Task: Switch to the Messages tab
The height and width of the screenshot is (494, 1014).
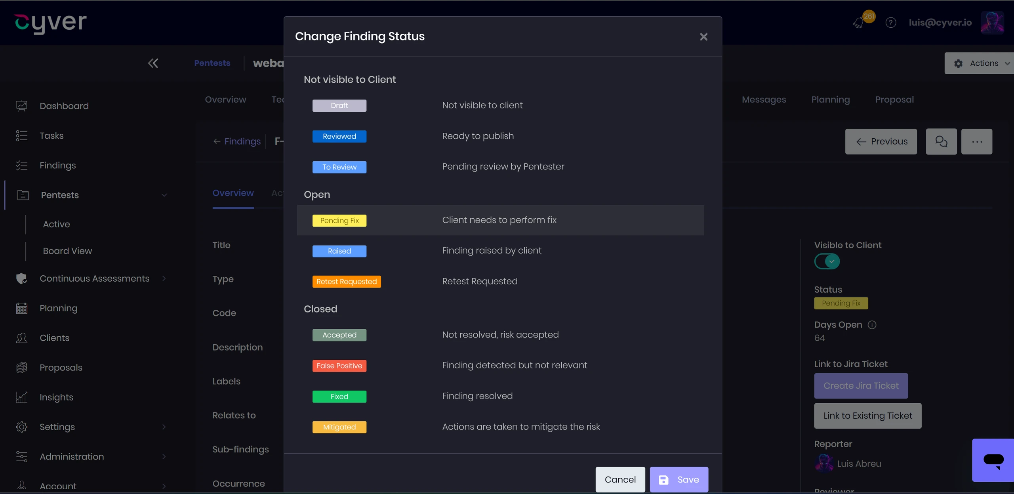Action: coord(764,99)
